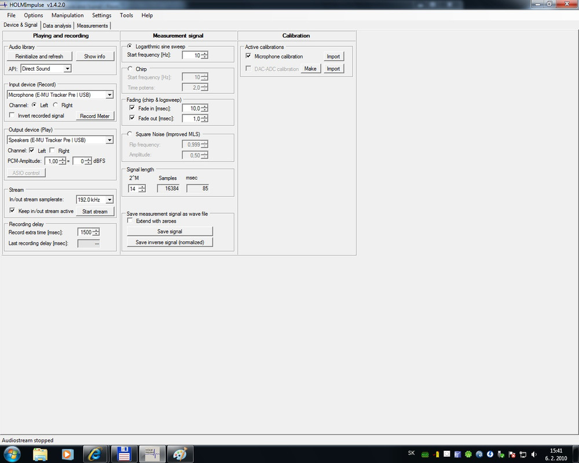579x463 pixels.
Task: Expand the Output device (Play) dropdown
Action: (109, 140)
